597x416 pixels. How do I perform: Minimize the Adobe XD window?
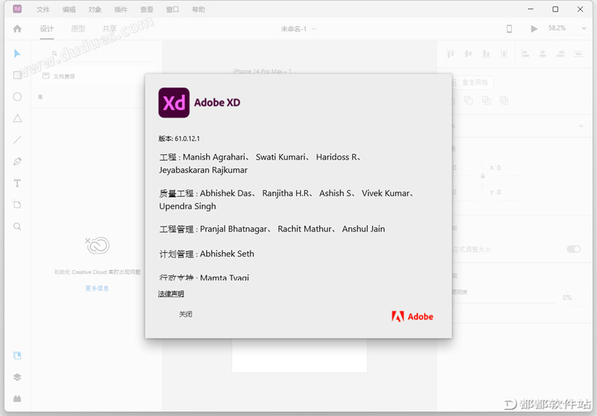click(x=531, y=9)
